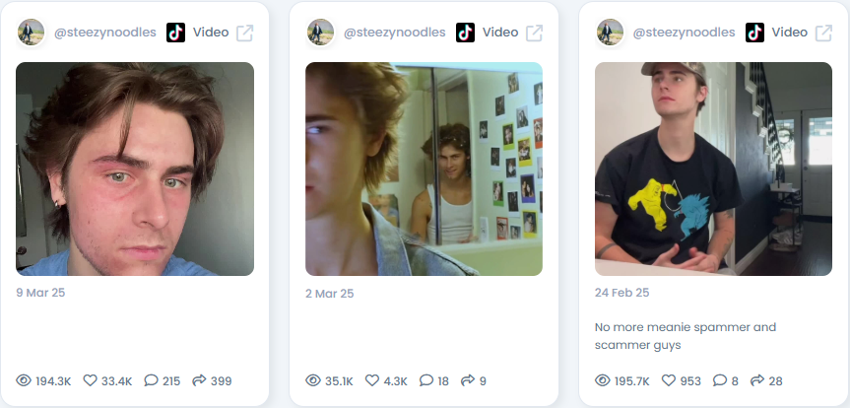Open external link on 9 Mar 25 card
850x408 pixels.
(x=244, y=34)
